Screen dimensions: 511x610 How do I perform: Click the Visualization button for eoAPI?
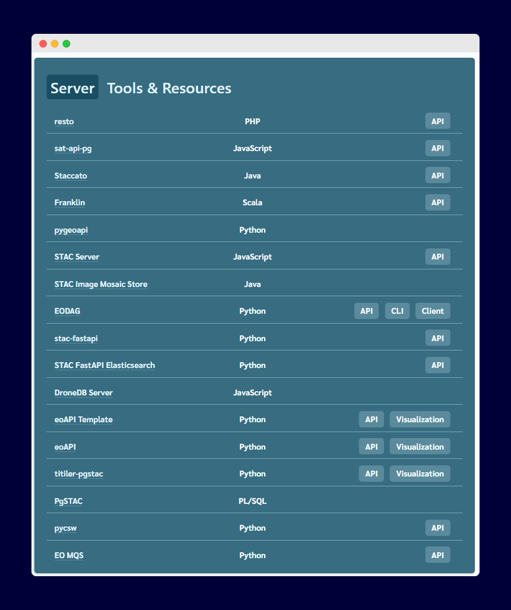point(420,446)
